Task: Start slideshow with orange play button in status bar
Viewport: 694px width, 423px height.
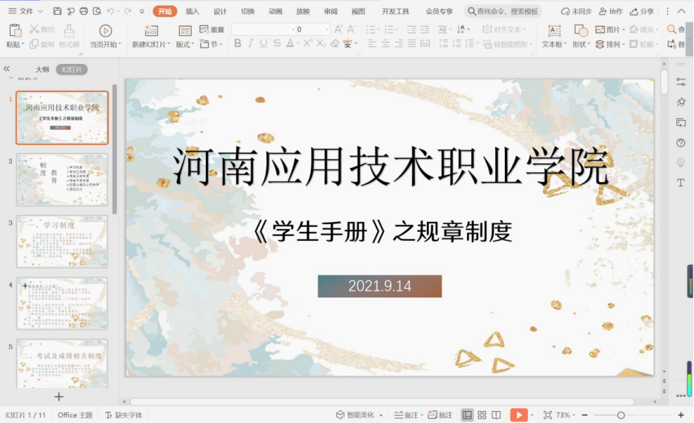Action: (518, 415)
